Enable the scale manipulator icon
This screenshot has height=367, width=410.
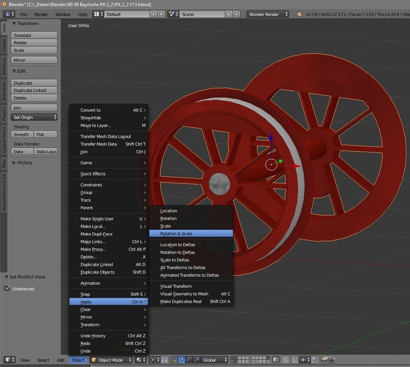click(x=196, y=360)
